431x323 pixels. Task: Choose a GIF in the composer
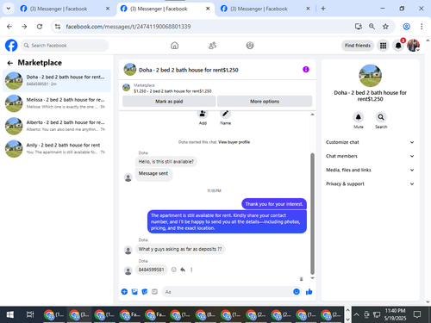(x=154, y=292)
